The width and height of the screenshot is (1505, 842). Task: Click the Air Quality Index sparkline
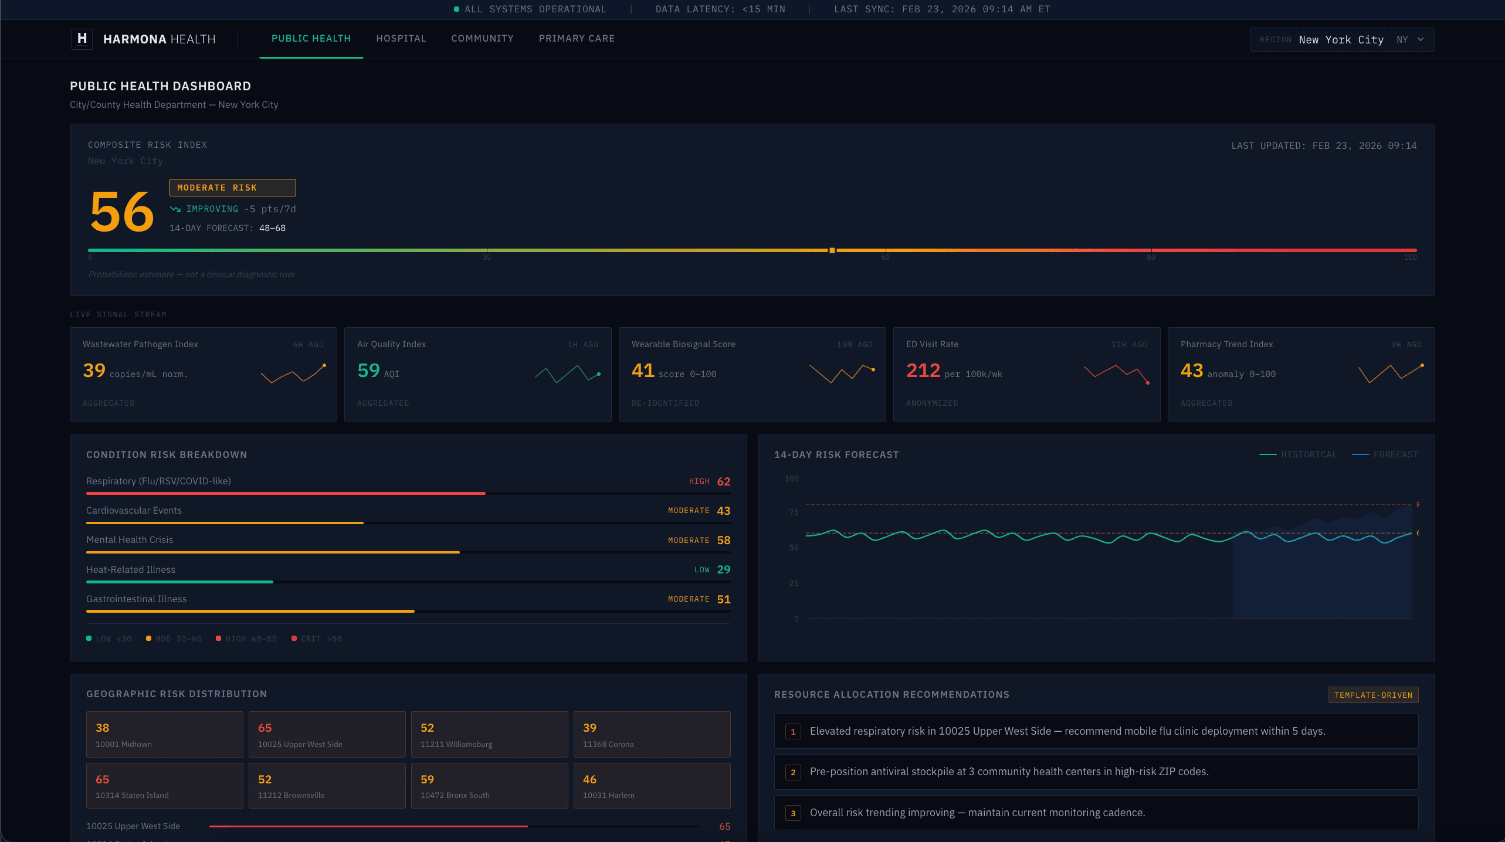(x=567, y=374)
